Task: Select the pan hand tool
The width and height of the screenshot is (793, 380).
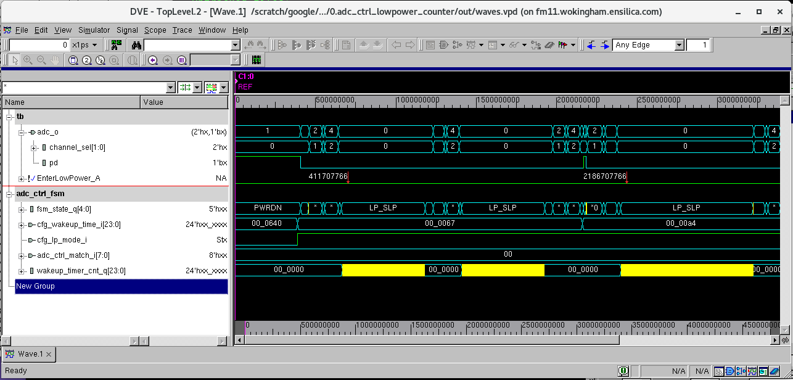Action: coord(54,60)
